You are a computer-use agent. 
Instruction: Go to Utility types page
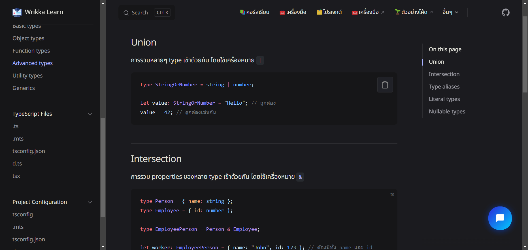(27, 76)
